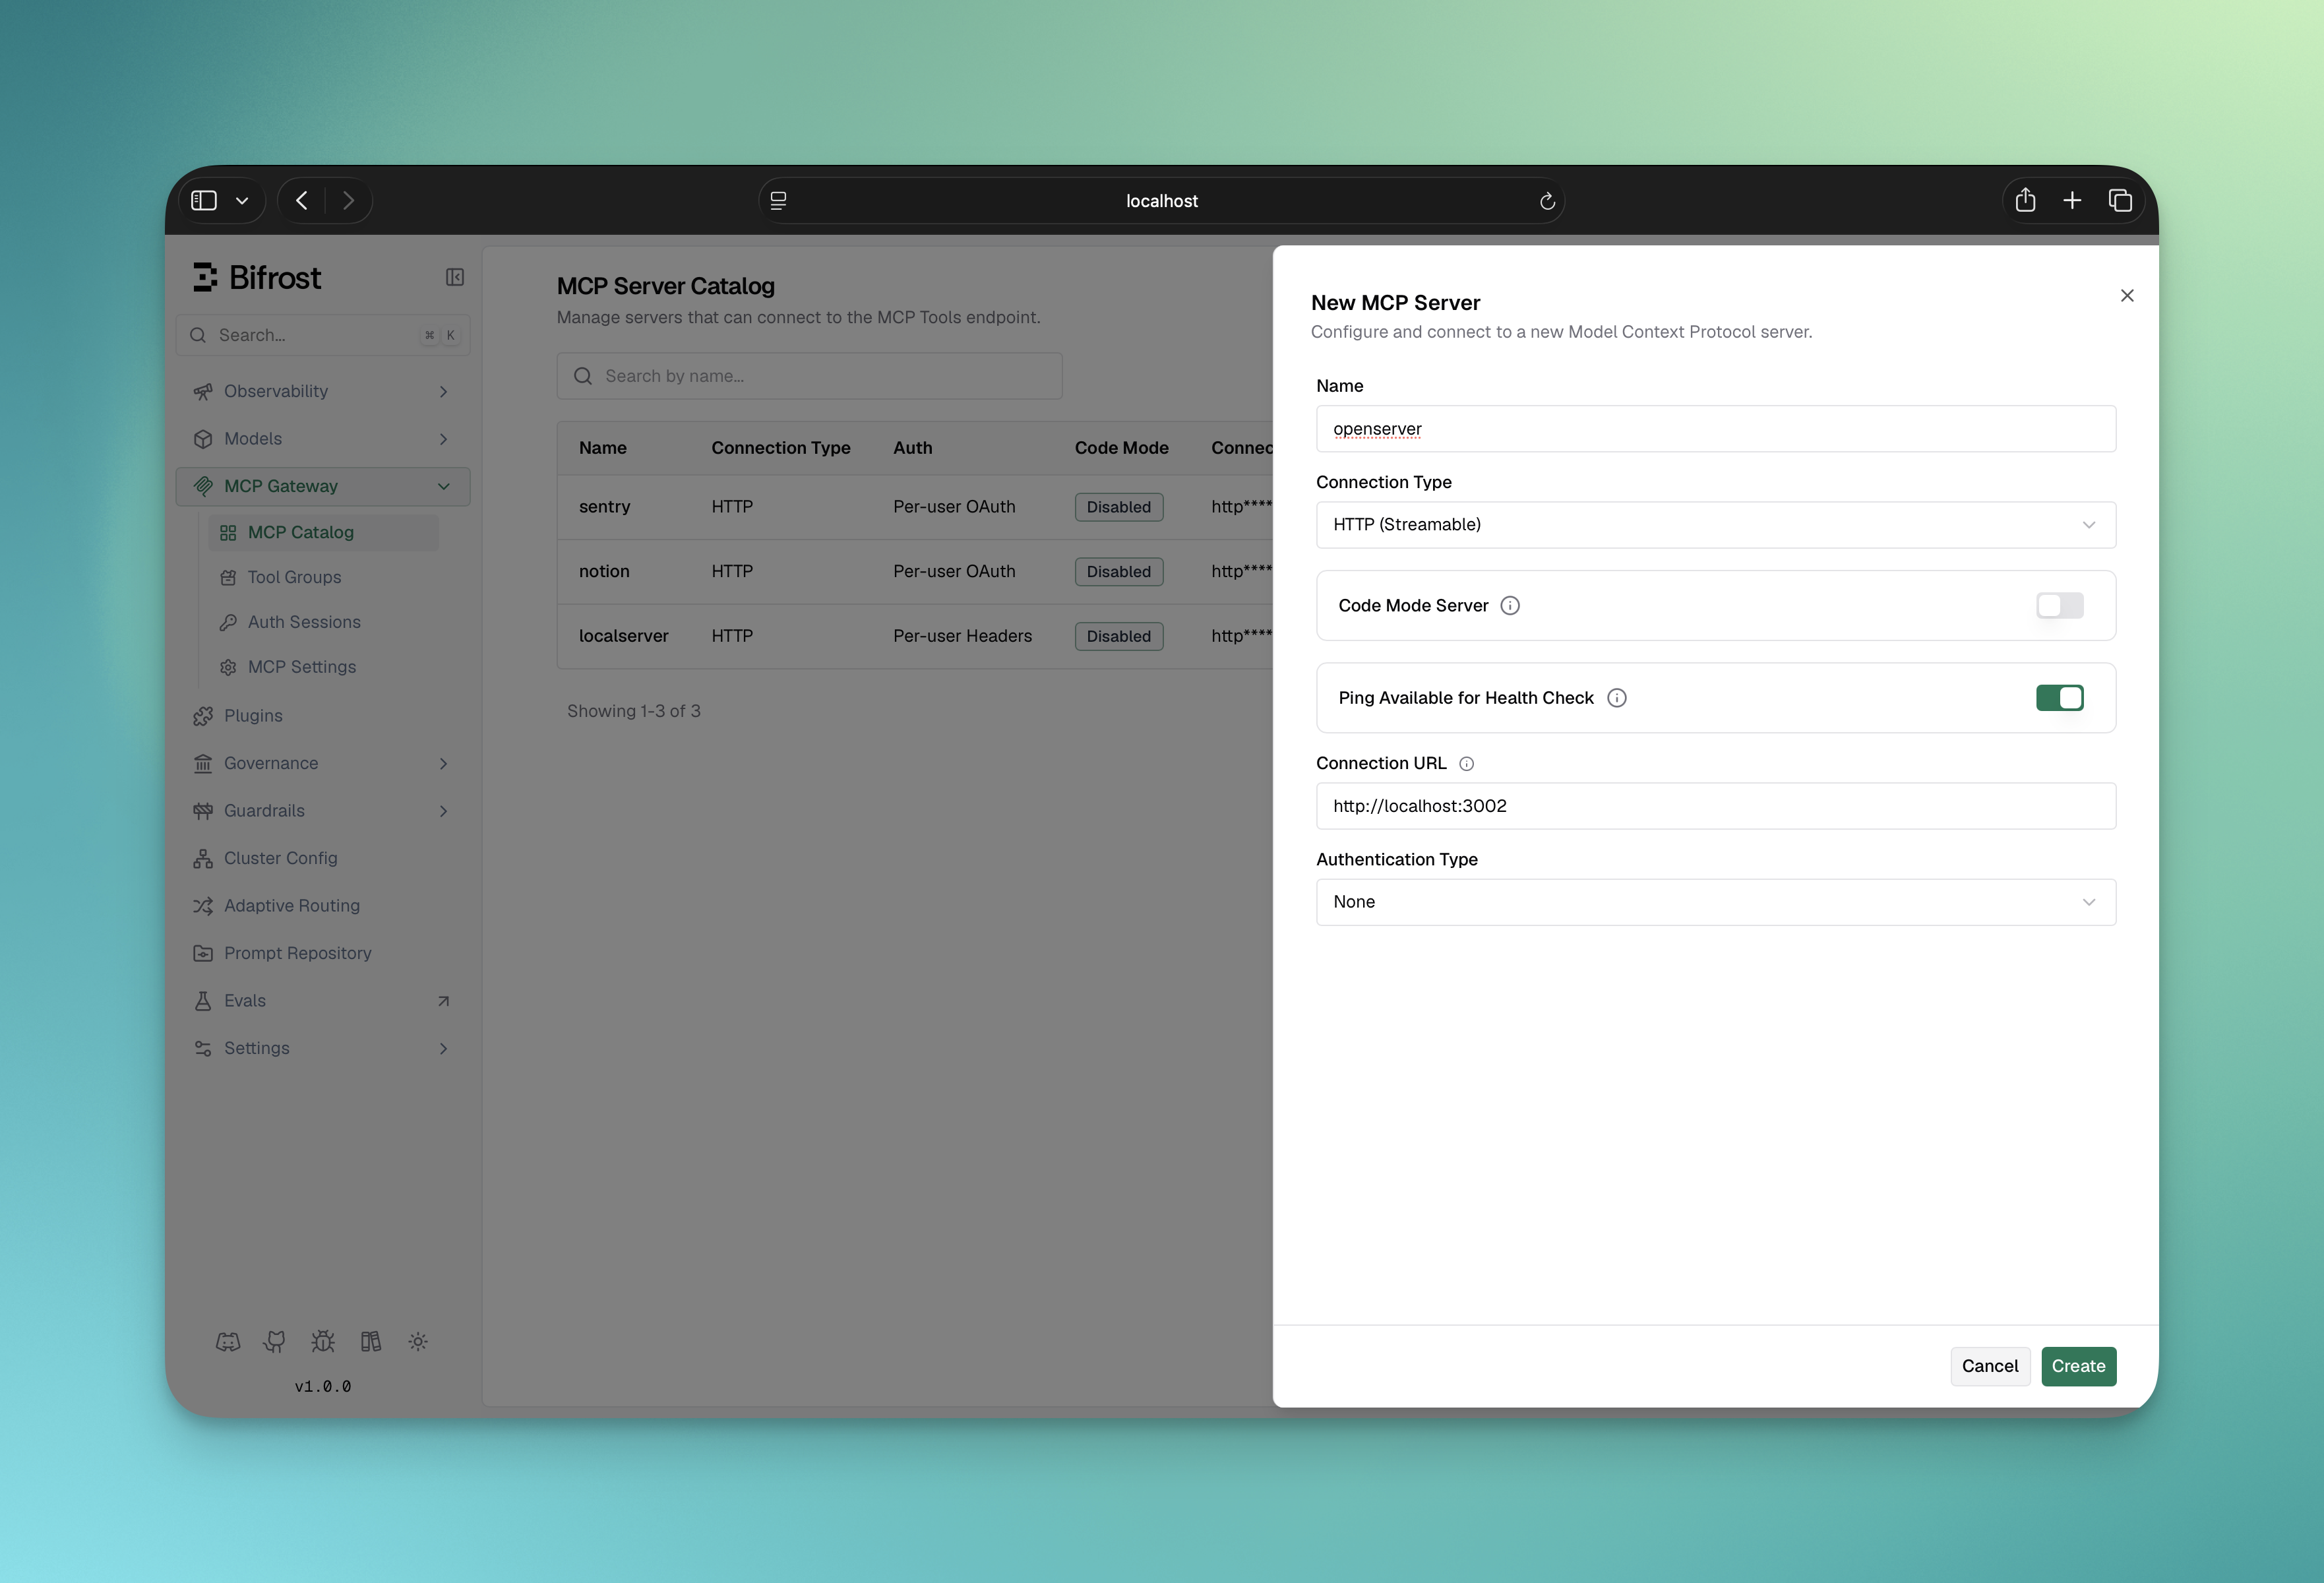Expand the Settings menu chevron
This screenshot has height=1583, width=2324.
[x=443, y=1048]
